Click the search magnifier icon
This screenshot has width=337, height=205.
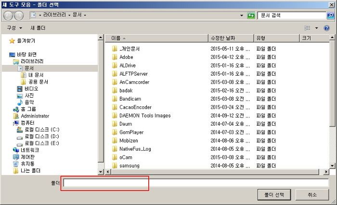click(x=331, y=15)
